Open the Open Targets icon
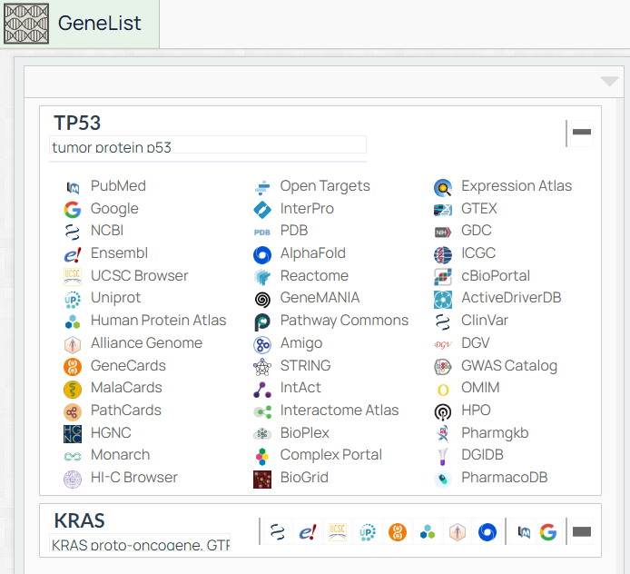The height and width of the screenshot is (574, 630). [262, 187]
